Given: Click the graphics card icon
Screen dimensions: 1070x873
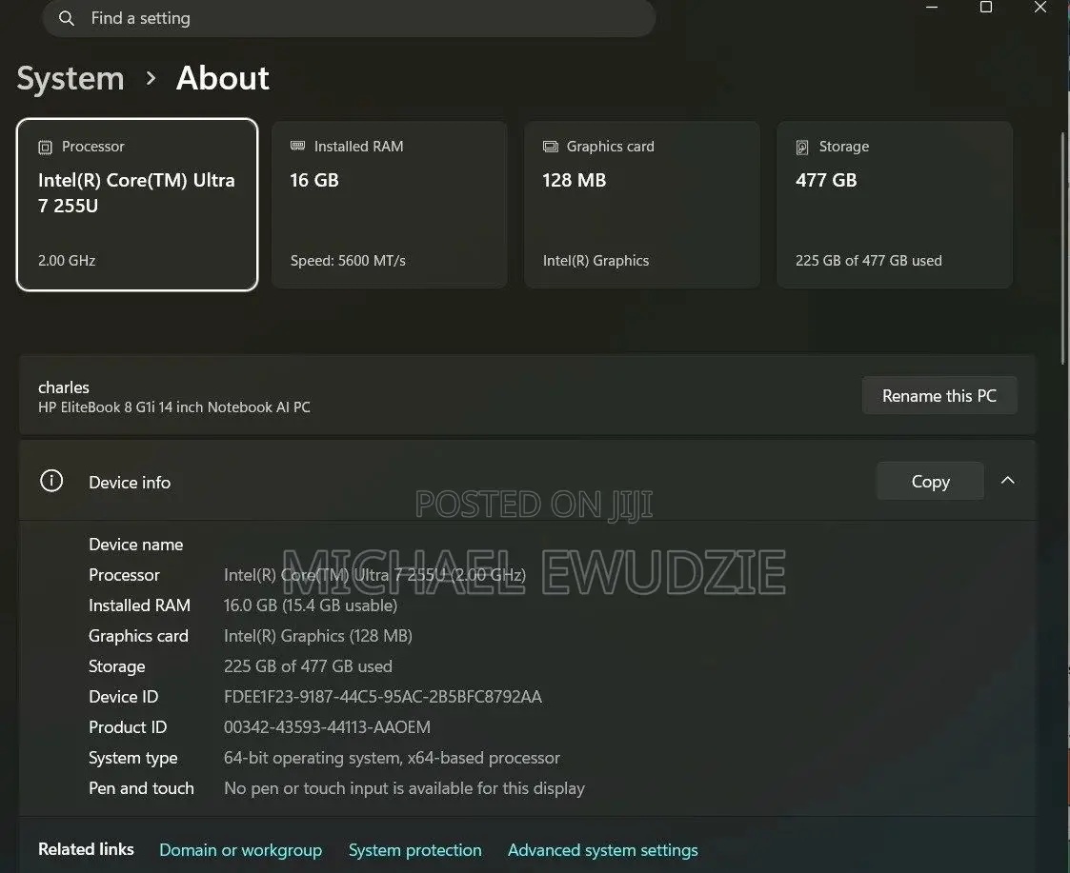Looking at the screenshot, I should pyautogui.click(x=550, y=147).
